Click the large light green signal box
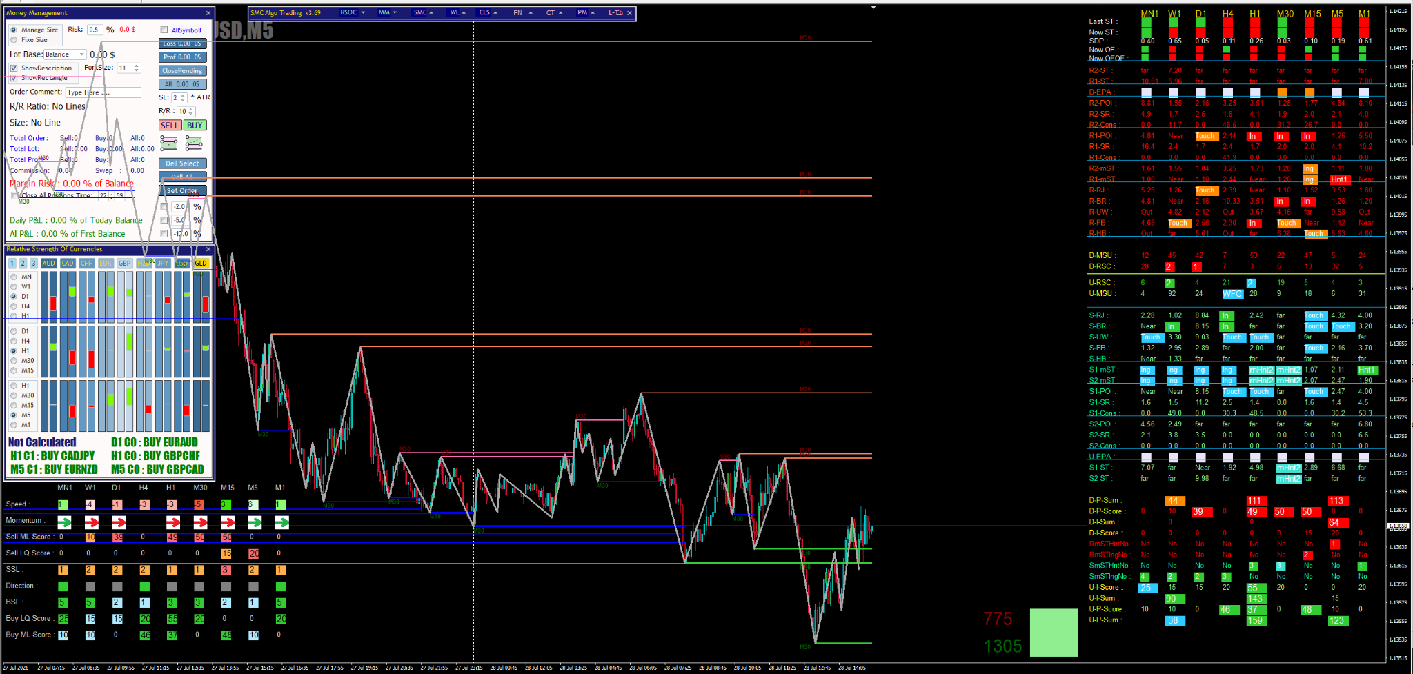This screenshot has width=1413, height=674. click(1054, 632)
